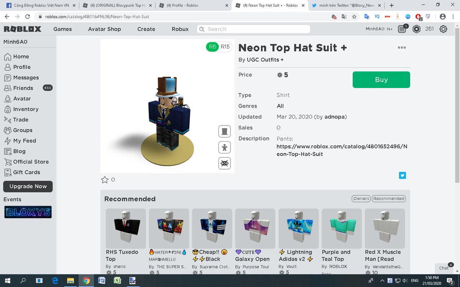This screenshot has width=460, height=287.
Task: Open Word from the taskbar
Action: click(102, 280)
